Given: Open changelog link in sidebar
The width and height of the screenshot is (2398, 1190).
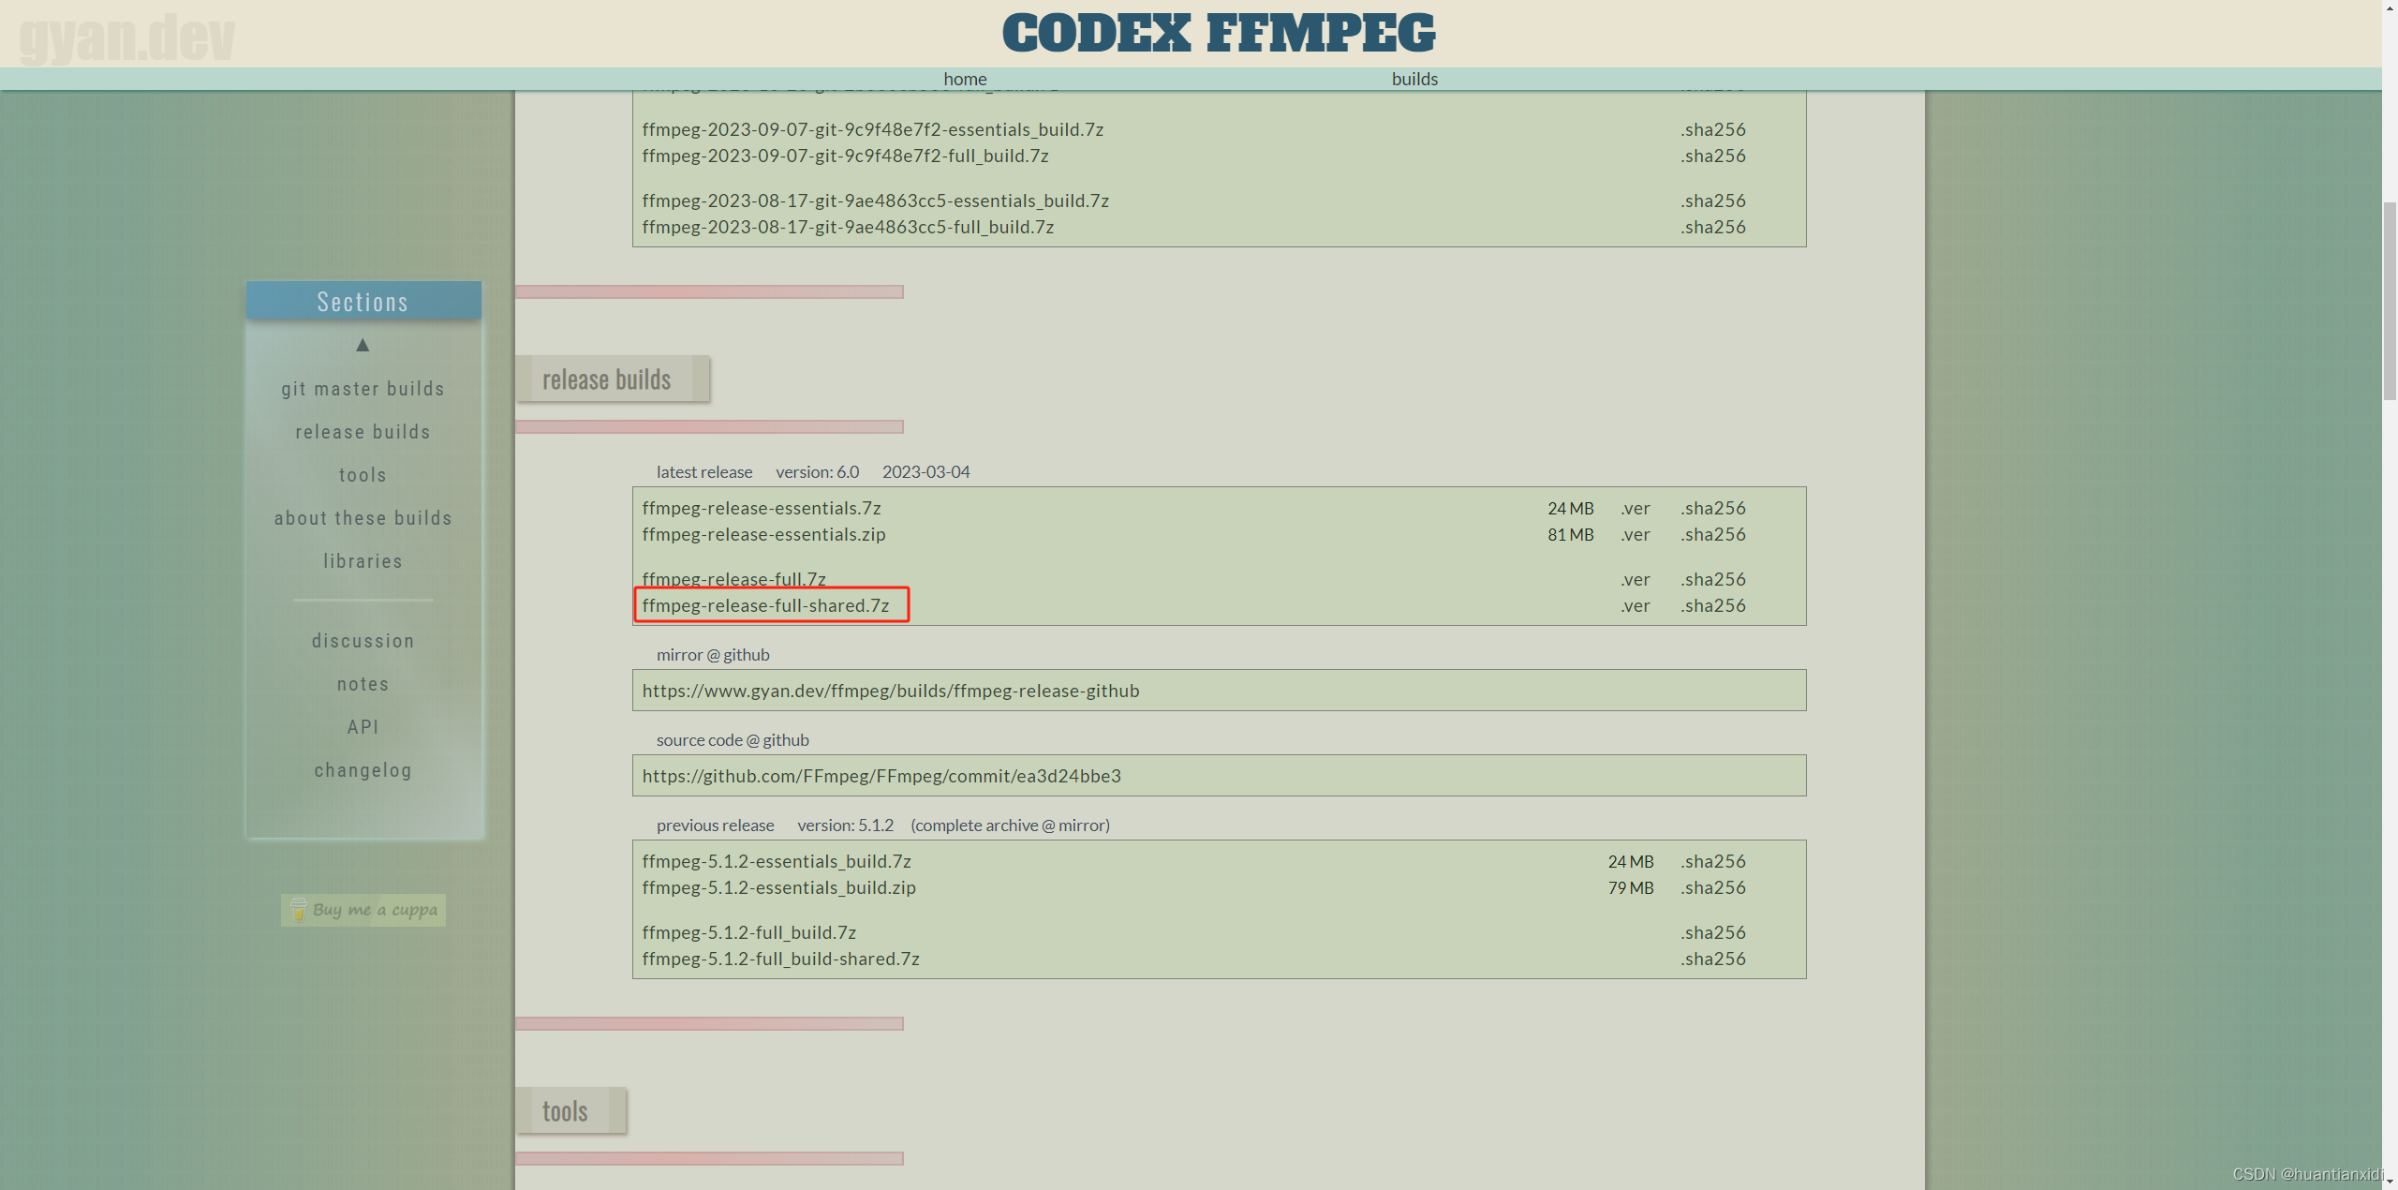Looking at the screenshot, I should [363, 770].
